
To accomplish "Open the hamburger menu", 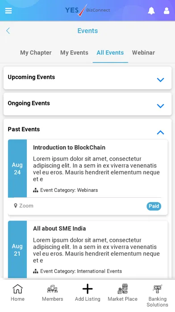I will coord(8,11).
